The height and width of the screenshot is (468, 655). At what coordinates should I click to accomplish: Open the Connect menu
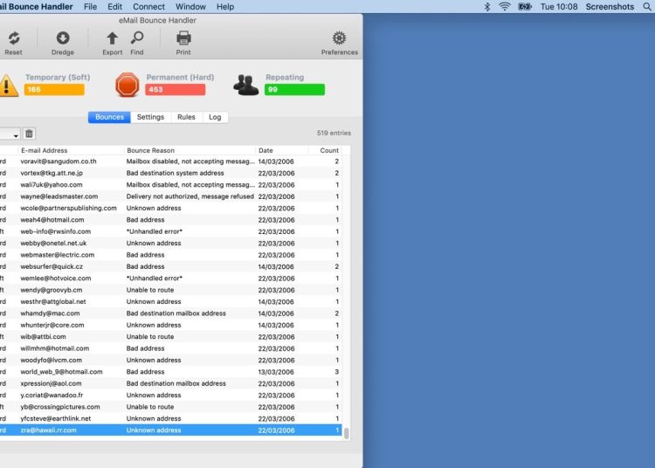(148, 6)
